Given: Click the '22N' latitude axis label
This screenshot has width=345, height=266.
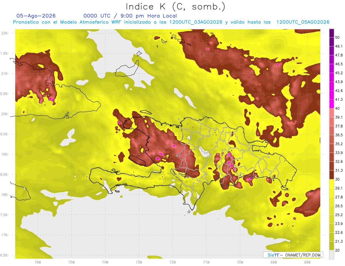Looking at the screenshot, I should [5, 33].
